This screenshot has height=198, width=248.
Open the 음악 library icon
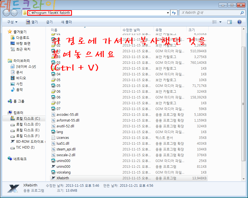pyautogui.click(x=13, y=90)
